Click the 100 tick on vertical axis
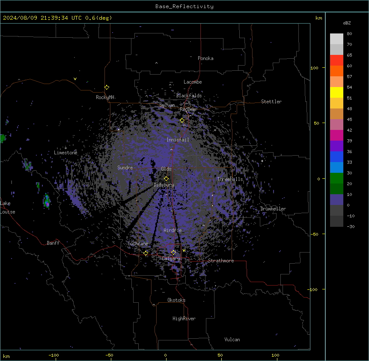 click(314, 68)
